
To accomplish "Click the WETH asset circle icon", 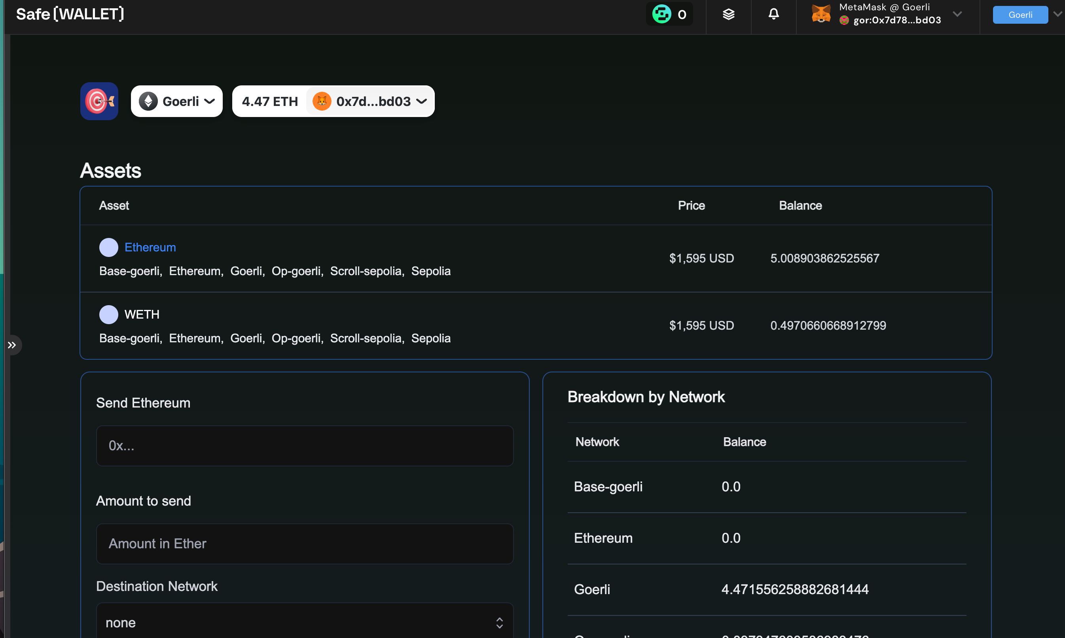I will tap(109, 315).
